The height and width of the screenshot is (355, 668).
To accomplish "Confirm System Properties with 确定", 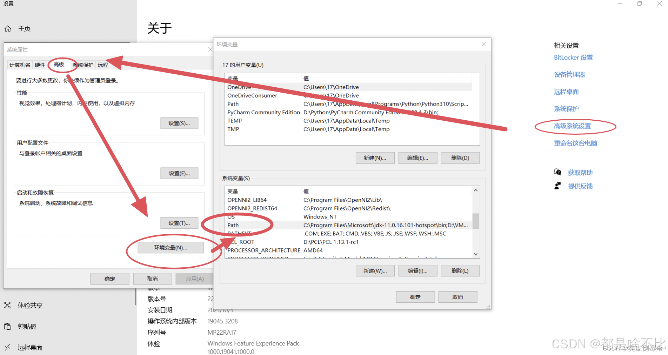I will [x=110, y=279].
